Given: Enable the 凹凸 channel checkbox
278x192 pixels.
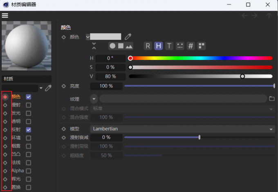Looking at the screenshot, I should pos(28,154).
